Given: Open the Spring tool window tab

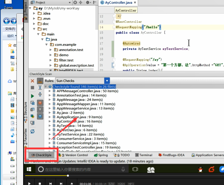Looking at the screenshot, I should point(101,155).
